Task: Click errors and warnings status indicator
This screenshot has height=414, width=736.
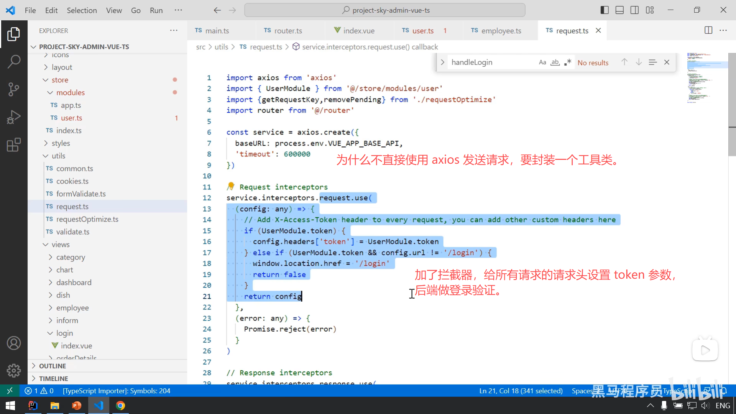Action: tap(39, 391)
